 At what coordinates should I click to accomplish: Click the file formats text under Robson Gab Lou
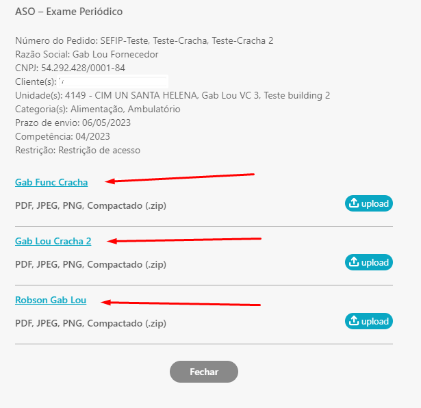point(91,323)
